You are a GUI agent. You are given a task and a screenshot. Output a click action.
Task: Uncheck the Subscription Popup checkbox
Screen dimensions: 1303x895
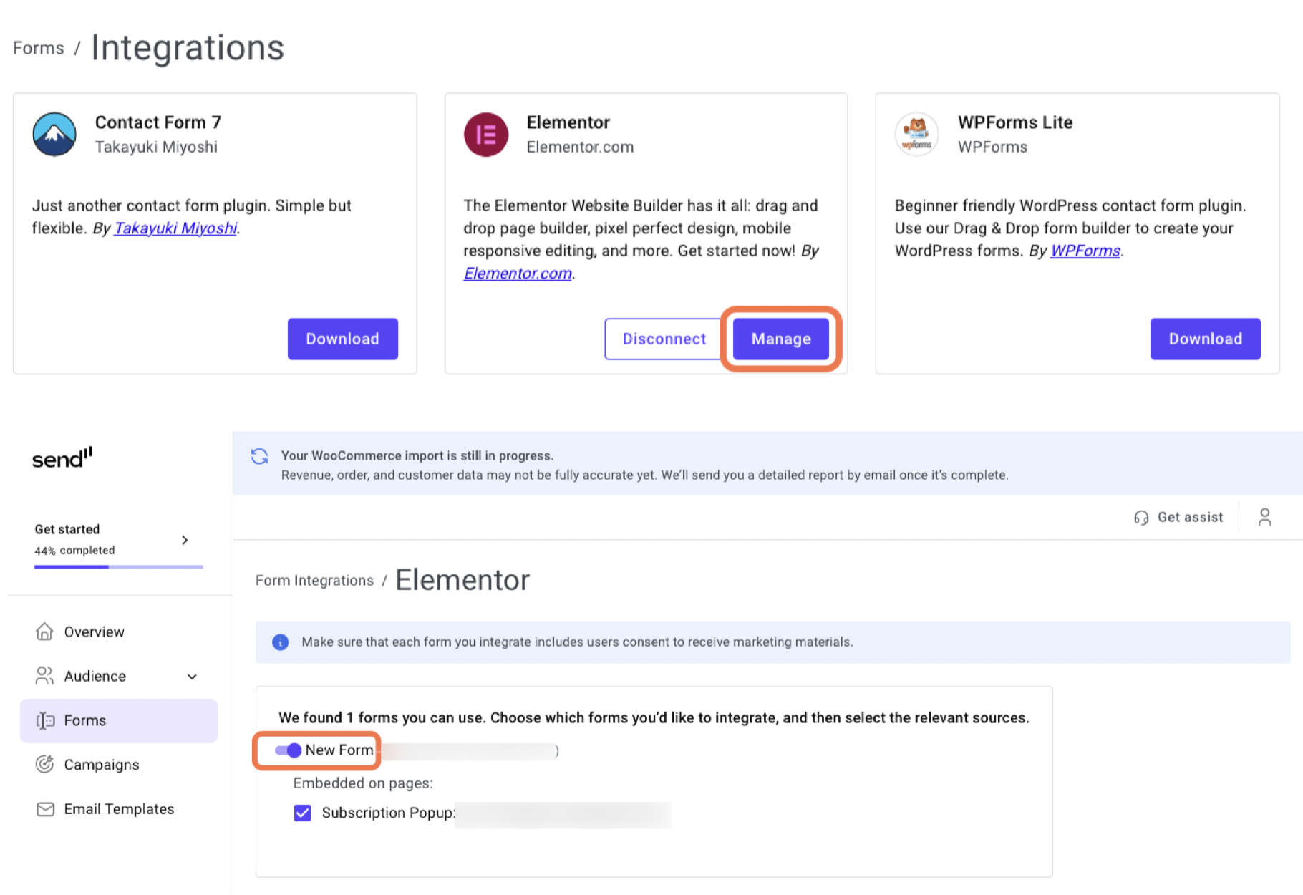point(303,813)
